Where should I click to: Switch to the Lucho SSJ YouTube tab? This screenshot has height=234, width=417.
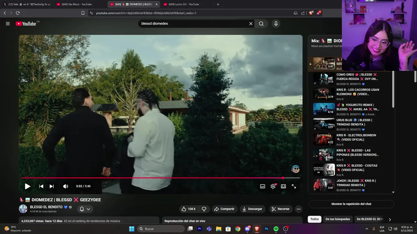[186, 4]
